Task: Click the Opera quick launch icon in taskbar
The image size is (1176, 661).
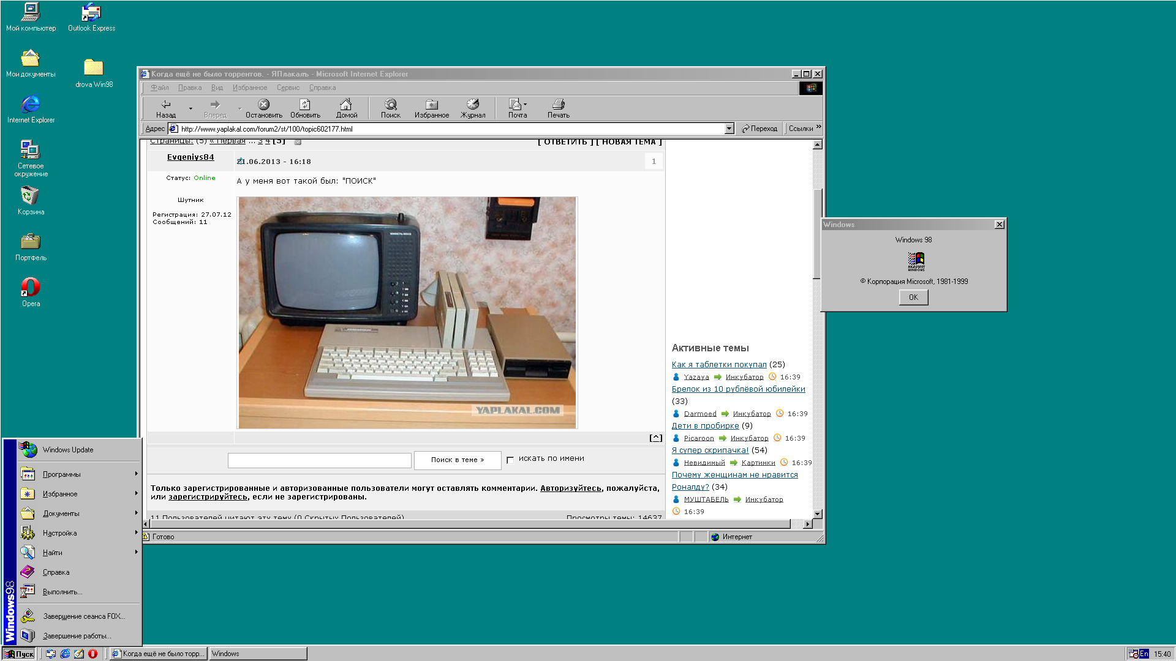Action: pos(93,654)
